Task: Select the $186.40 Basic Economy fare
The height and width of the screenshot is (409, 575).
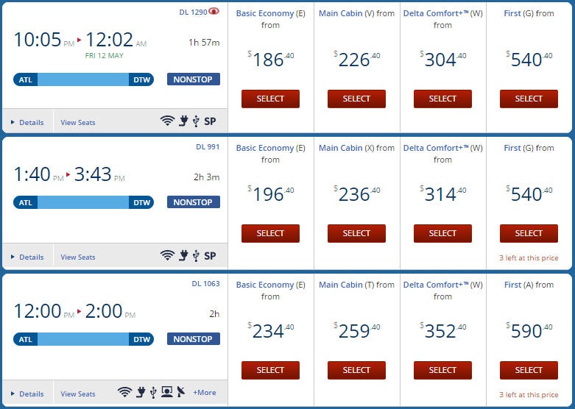Action: 270,99
